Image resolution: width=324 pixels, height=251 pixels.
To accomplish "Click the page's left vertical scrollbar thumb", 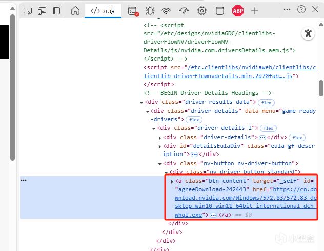I will [x=12, y=87].
